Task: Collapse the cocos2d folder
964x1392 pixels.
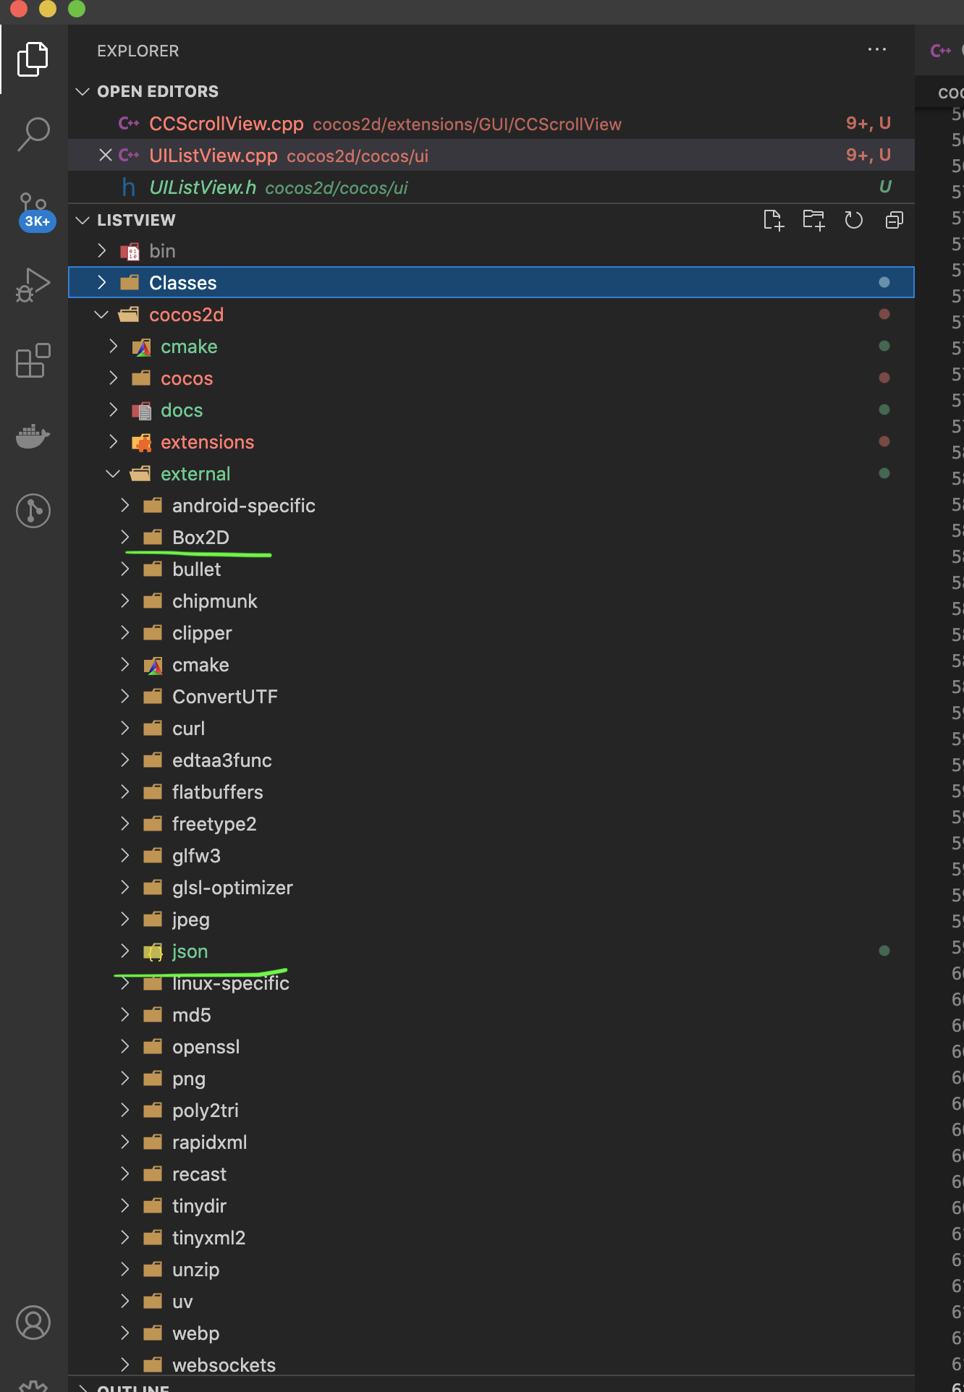Action: point(102,315)
